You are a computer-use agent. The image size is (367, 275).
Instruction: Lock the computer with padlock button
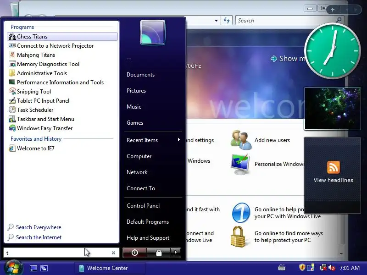point(159,253)
